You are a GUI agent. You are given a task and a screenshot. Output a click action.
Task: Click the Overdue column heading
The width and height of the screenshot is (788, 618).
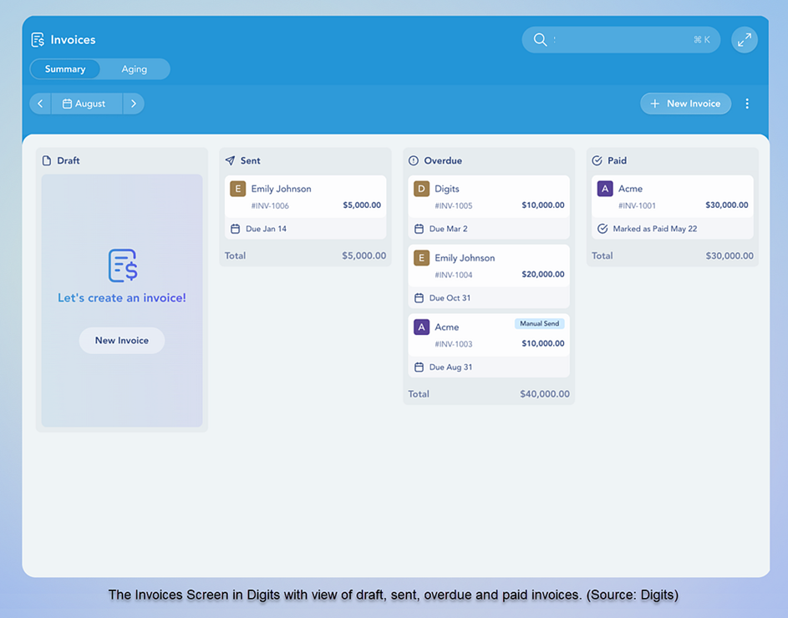click(443, 160)
